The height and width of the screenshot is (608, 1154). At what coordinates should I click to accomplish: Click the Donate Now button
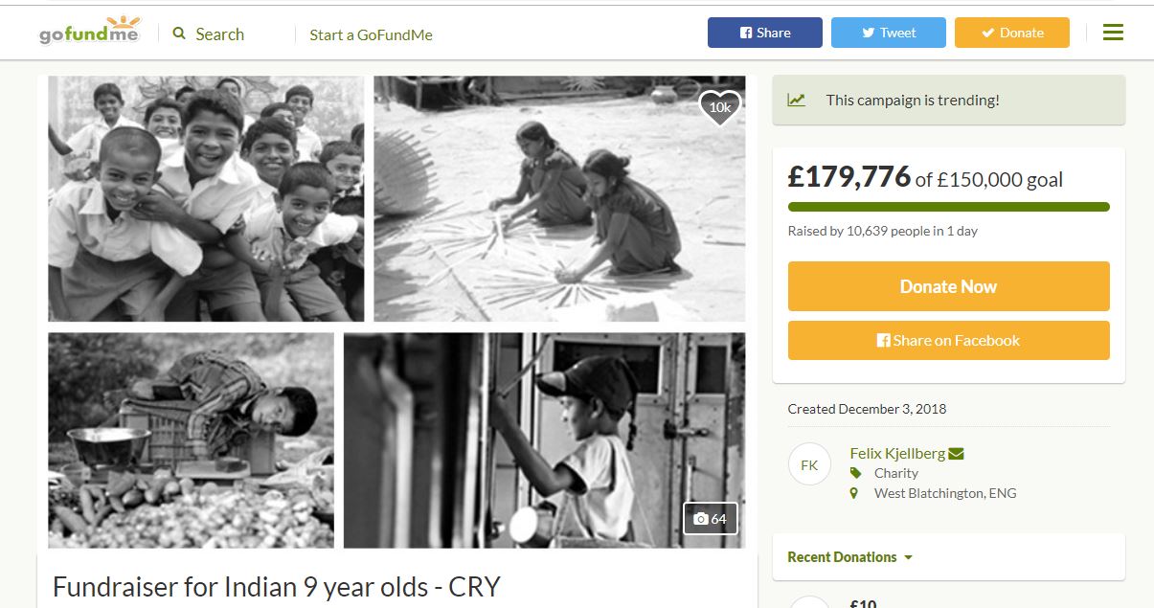click(x=948, y=286)
